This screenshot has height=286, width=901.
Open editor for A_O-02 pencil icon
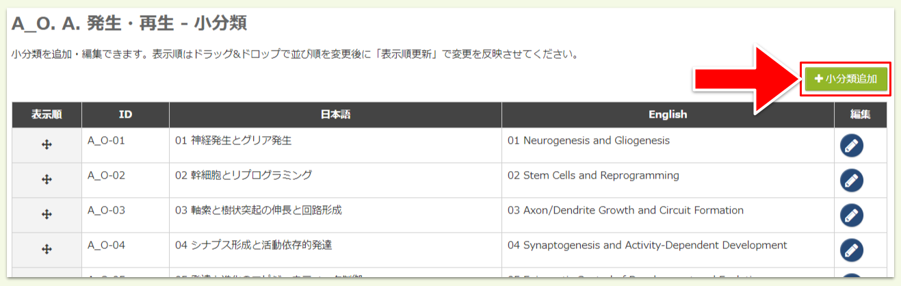pyautogui.click(x=851, y=181)
